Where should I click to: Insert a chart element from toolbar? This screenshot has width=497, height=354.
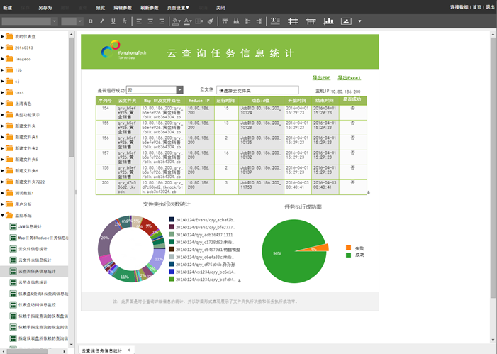328,21
